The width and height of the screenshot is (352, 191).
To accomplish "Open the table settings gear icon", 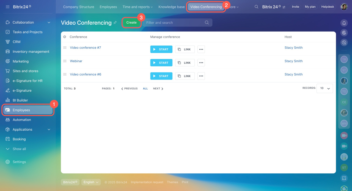I will 65,37.
